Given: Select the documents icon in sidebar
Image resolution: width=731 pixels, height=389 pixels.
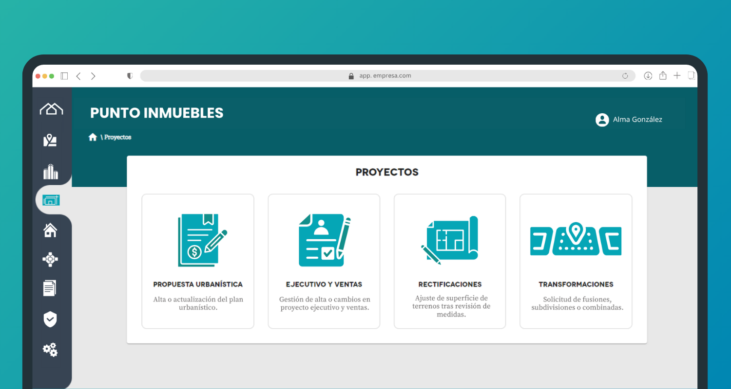Looking at the screenshot, I should [x=50, y=288].
